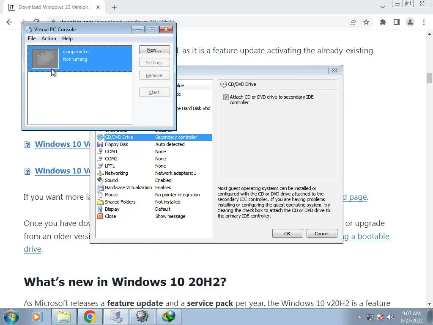The height and width of the screenshot is (325, 433).
Task: Select the manjaroxfce virtual machine thumbnail
Action: click(x=45, y=58)
